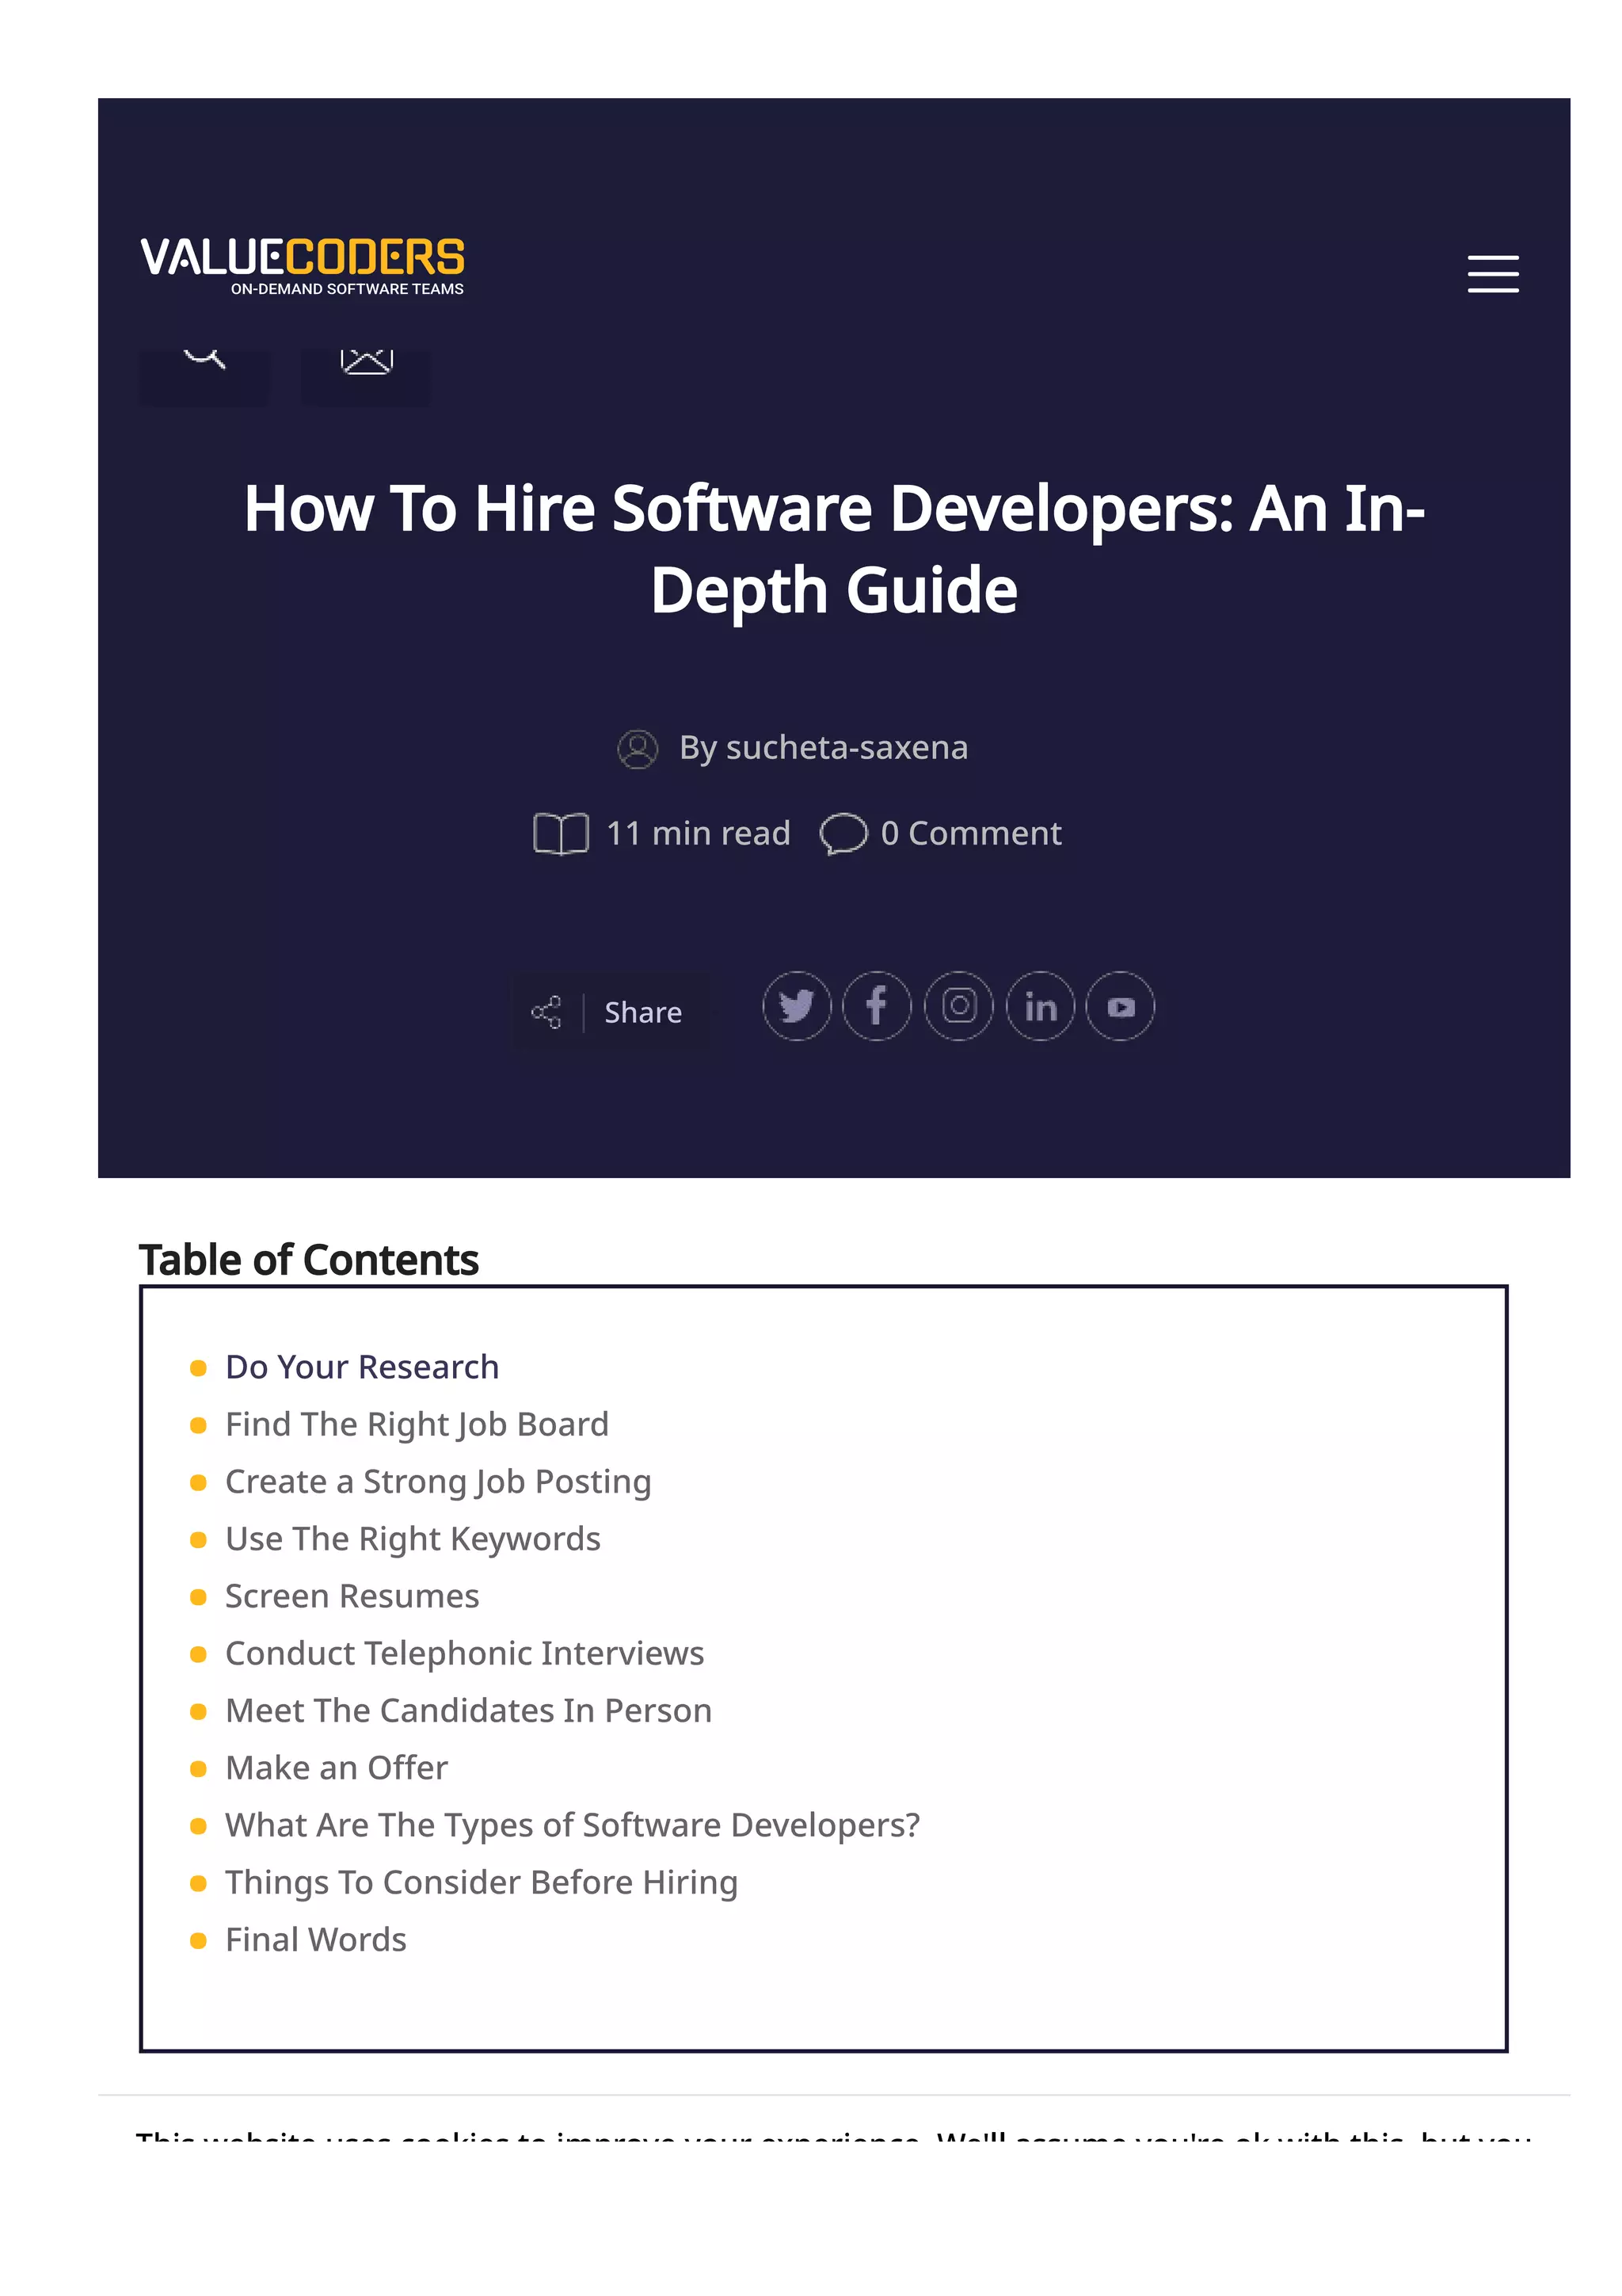Jump to Do Your Research
The height and width of the screenshot is (2296, 1622).
[362, 1367]
